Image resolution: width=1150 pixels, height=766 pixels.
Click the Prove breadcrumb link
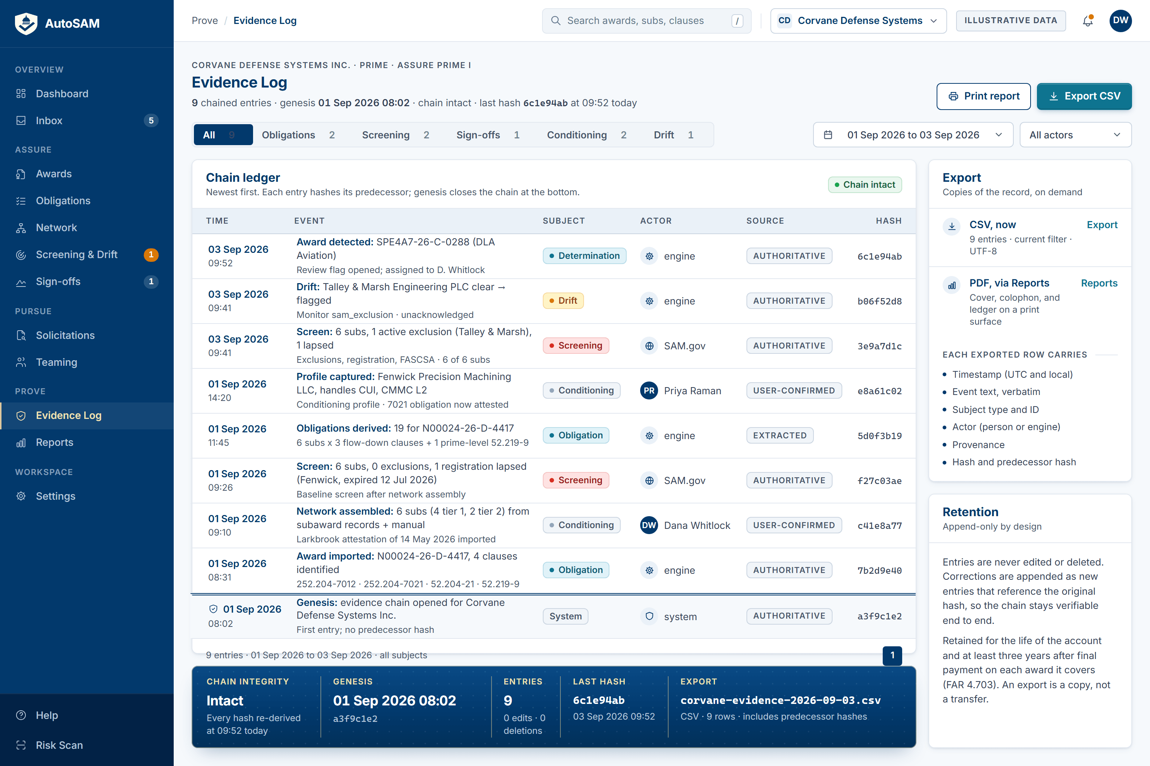tap(204, 21)
